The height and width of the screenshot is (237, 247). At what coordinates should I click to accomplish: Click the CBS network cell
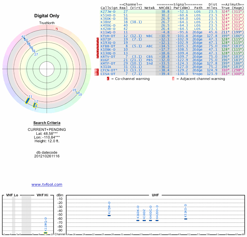[149, 56]
